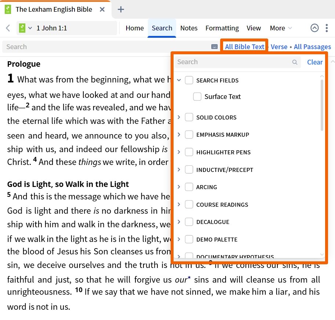Click the magnifier icon in dropdown search
335x320 pixels.
pyautogui.click(x=295, y=62)
